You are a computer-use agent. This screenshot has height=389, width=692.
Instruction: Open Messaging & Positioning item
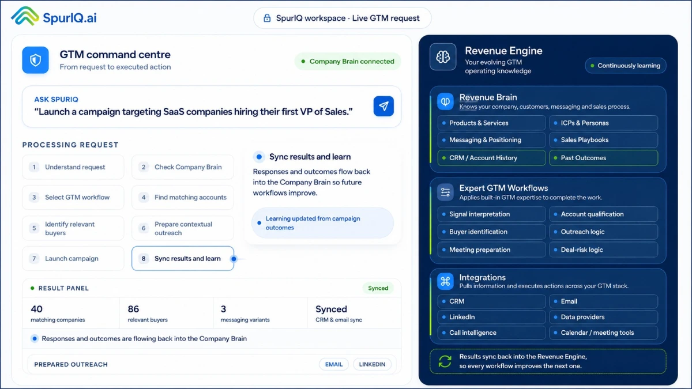point(491,140)
